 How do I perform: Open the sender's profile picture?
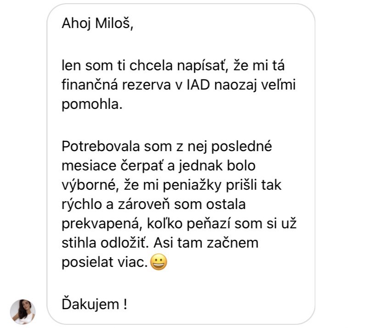(22, 311)
